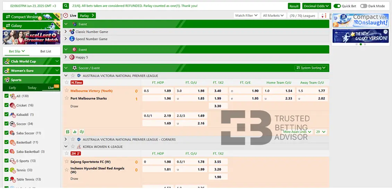Uncheck the All (130) checkbox

pyautogui.click(x=7, y=96)
